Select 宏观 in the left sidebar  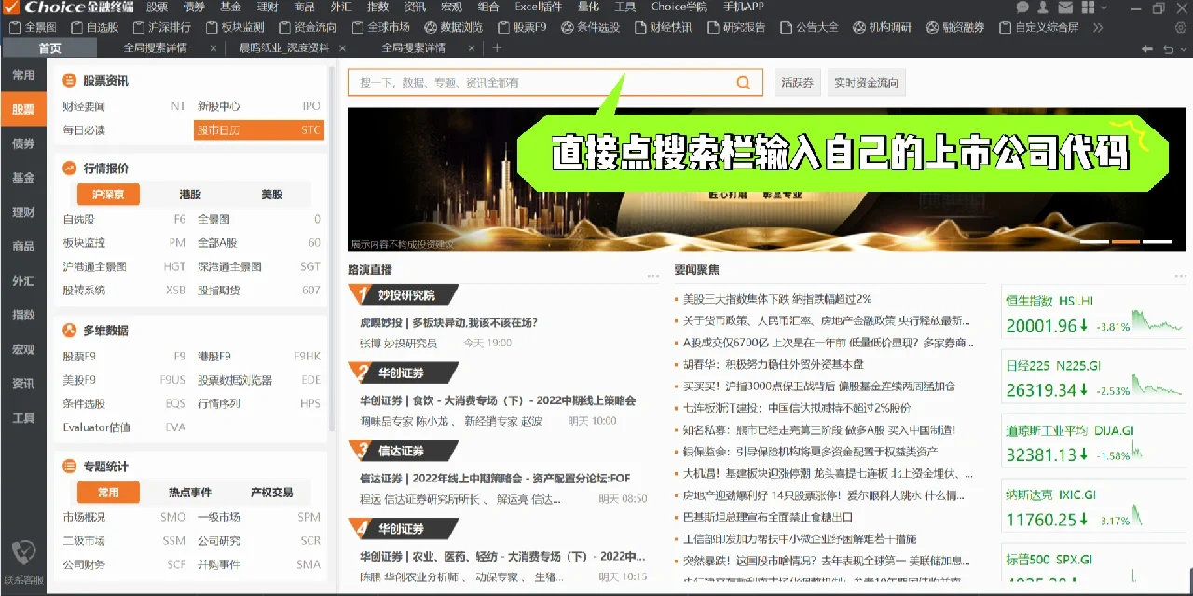coord(23,349)
